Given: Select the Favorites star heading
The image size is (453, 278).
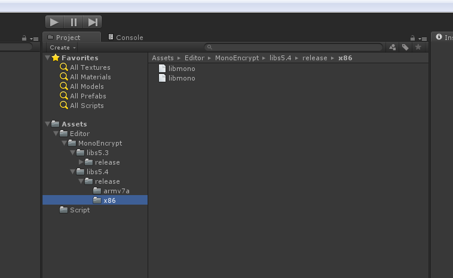Looking at the screenshot, I should point(75,58).
